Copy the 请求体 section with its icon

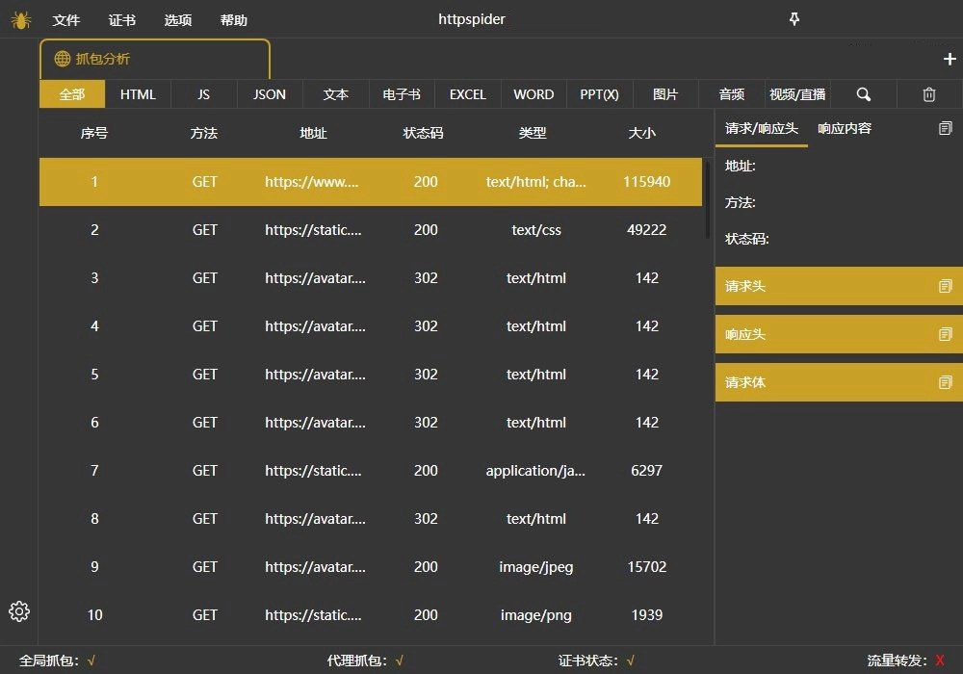point(946,382)
